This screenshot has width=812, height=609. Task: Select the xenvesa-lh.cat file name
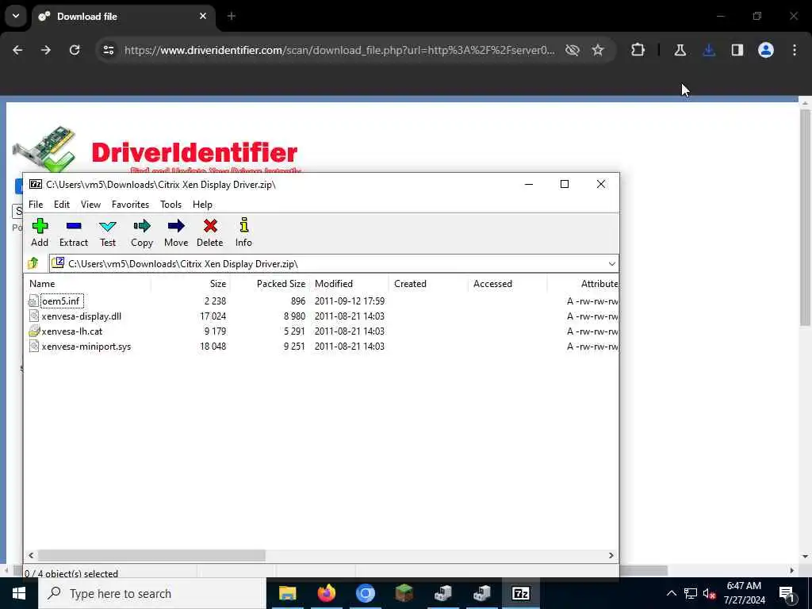tap(72, 331)
